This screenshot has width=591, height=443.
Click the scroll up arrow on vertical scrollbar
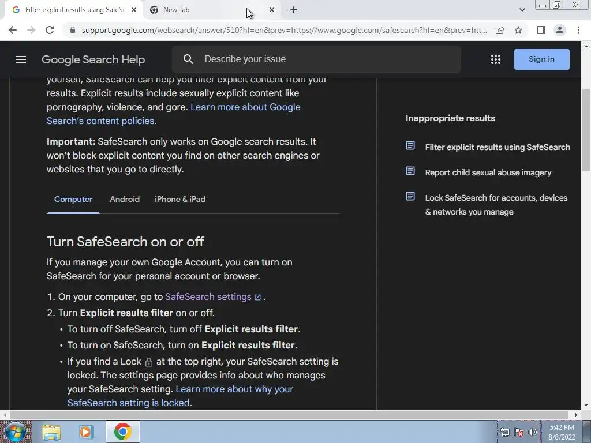pyautogui.click(x=586, y=46)
